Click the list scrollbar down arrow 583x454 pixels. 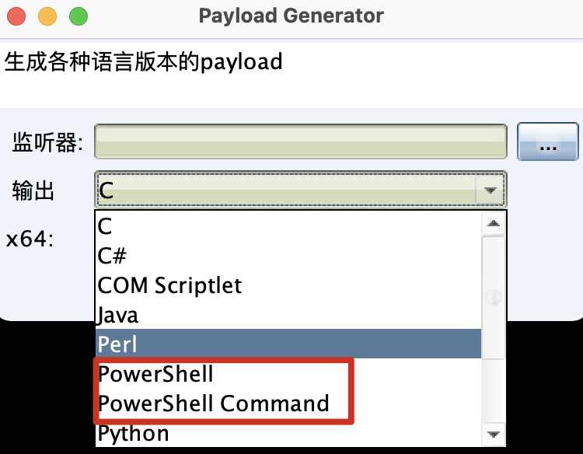tap(494, 435)
